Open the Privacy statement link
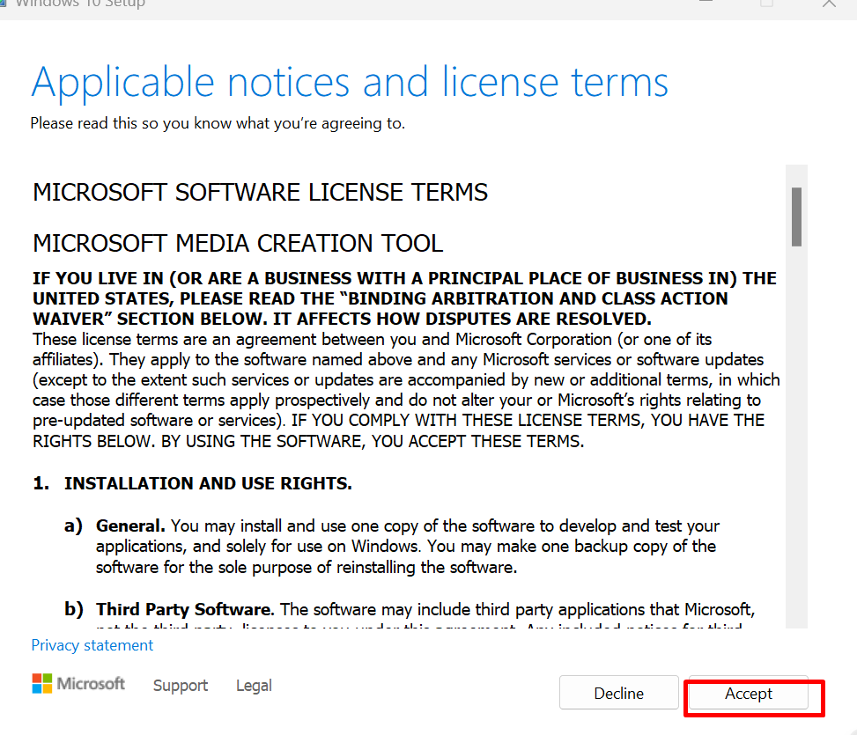 [92, 645]
